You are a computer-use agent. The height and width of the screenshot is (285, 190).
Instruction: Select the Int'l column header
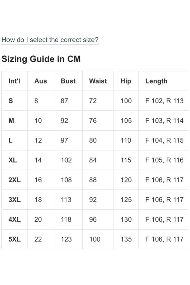[14, 81]
